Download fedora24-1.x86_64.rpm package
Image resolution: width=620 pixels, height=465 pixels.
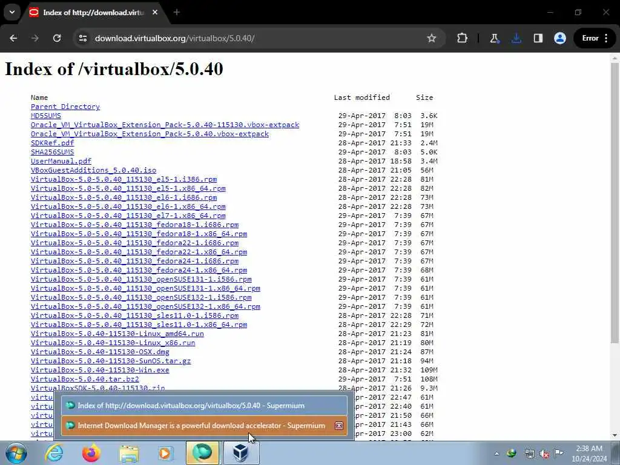(x=139, y=270)
